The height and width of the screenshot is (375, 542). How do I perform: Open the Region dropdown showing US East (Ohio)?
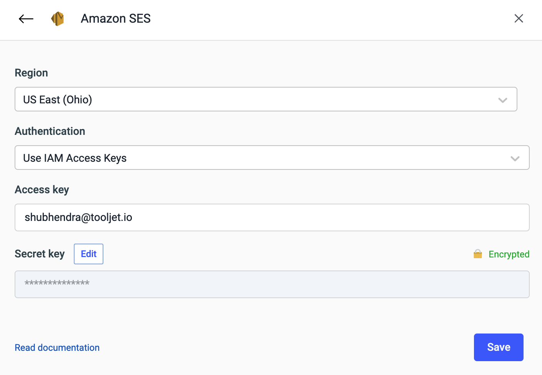[x=265, y=100]
